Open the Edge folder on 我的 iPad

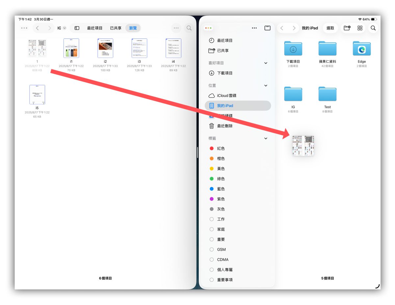click(x=362, y=49)
